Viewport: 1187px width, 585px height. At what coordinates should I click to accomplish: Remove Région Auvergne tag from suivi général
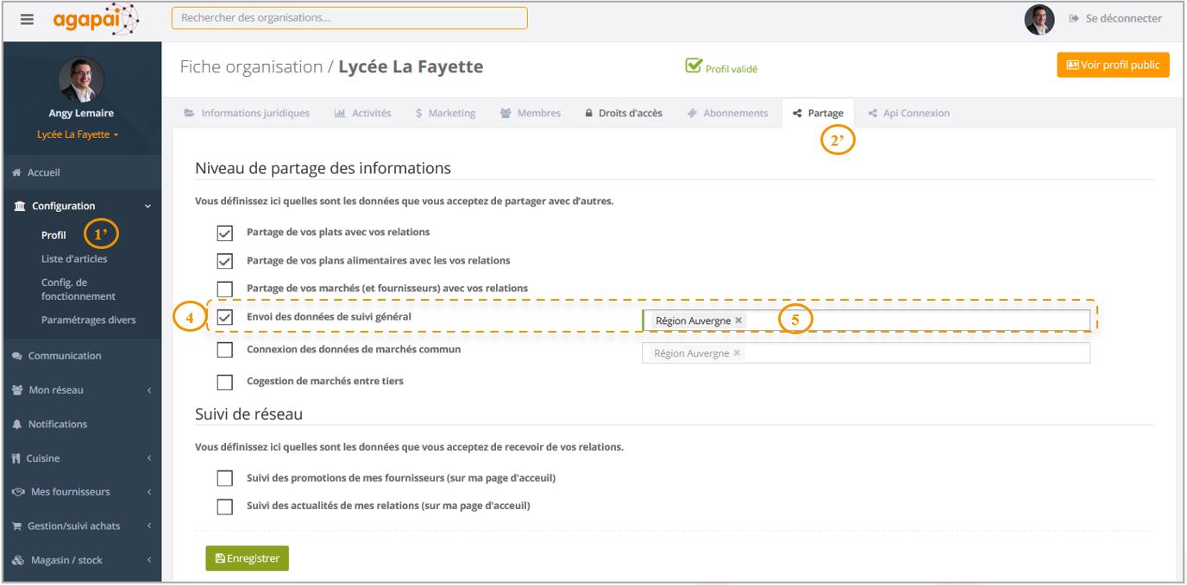738,321
